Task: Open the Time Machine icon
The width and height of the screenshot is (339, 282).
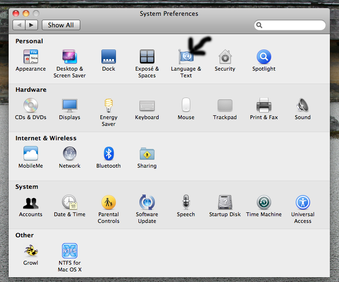Action: click(x=264, y=202)
